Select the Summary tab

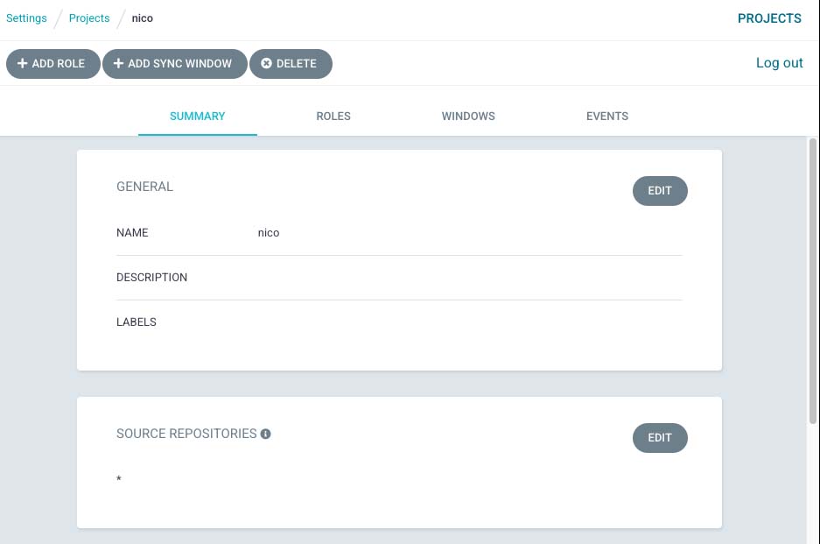point(197,117)
